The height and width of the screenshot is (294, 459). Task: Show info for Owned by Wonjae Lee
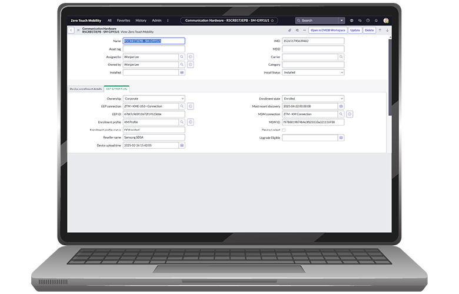[190, 65]
